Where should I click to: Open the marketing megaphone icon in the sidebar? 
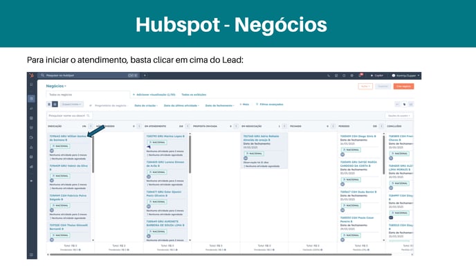[31, 108]
